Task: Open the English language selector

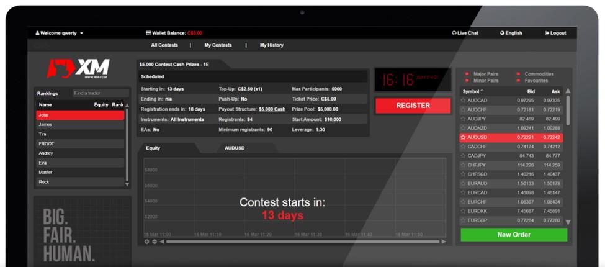Action: pos(511,33)
